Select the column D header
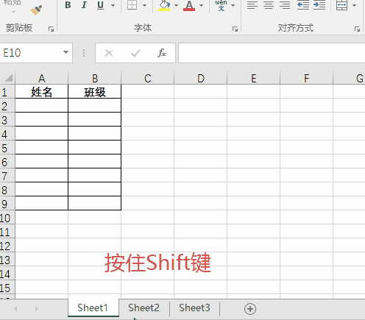 (x=201, y=78)
